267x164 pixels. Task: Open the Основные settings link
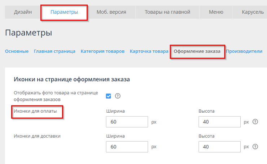tap(17, 51)
